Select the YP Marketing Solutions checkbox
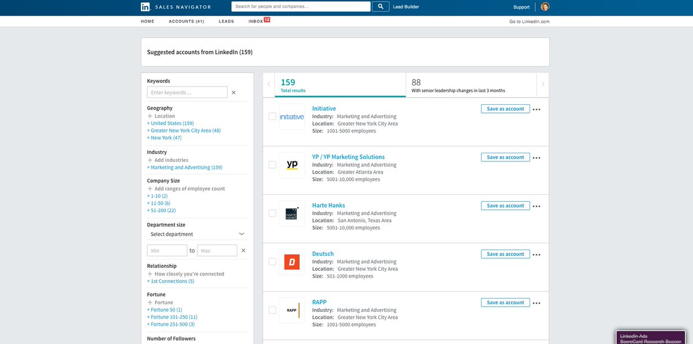 [x=272, y=165]
